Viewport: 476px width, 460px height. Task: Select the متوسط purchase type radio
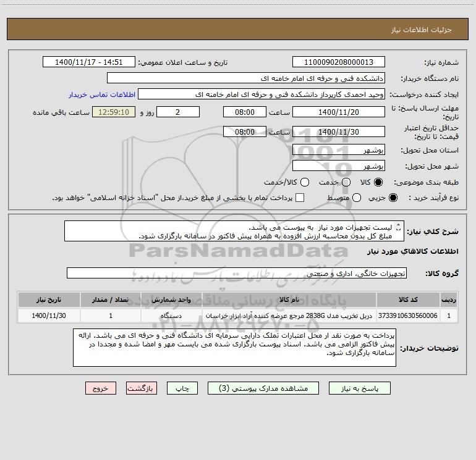(x=357, y=198)
